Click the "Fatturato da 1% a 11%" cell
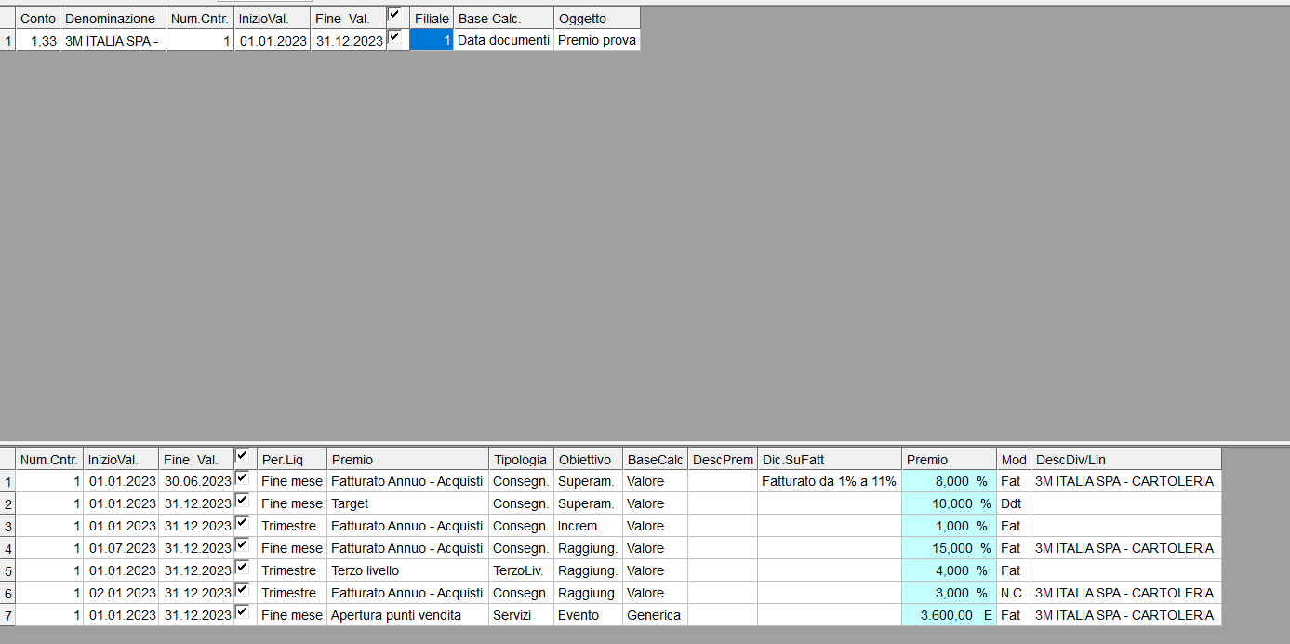 pyautogui.click(x=829, y=481)
